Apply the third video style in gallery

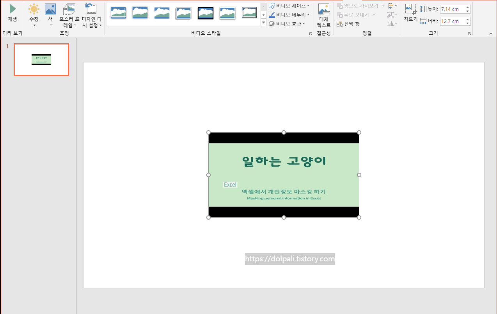162,13
